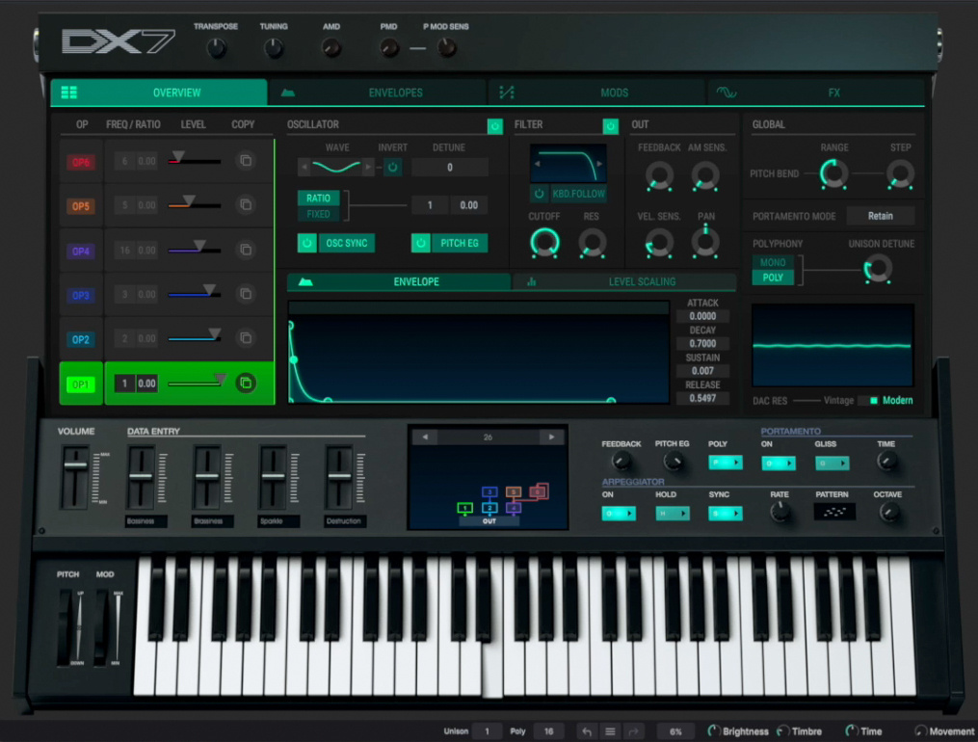Open the Overview tab grid icon

coord(67,91)
